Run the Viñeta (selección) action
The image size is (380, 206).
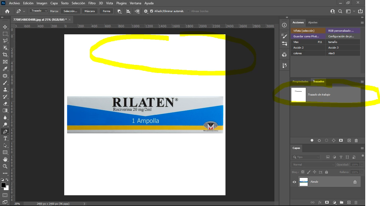(x=308, y=31)
